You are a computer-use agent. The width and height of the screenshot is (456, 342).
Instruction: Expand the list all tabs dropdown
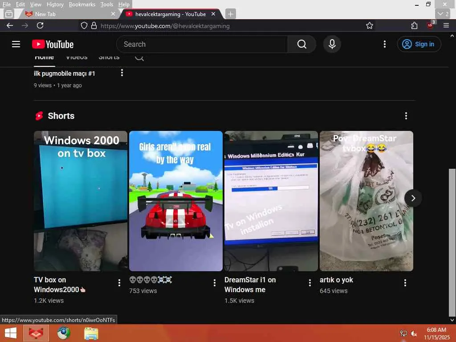(x=443, y=14)
